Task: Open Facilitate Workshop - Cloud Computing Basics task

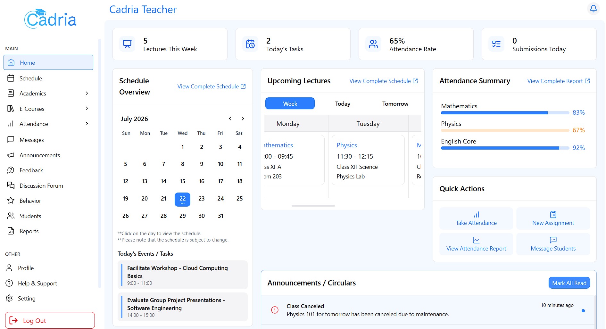Action: [183, 275]
